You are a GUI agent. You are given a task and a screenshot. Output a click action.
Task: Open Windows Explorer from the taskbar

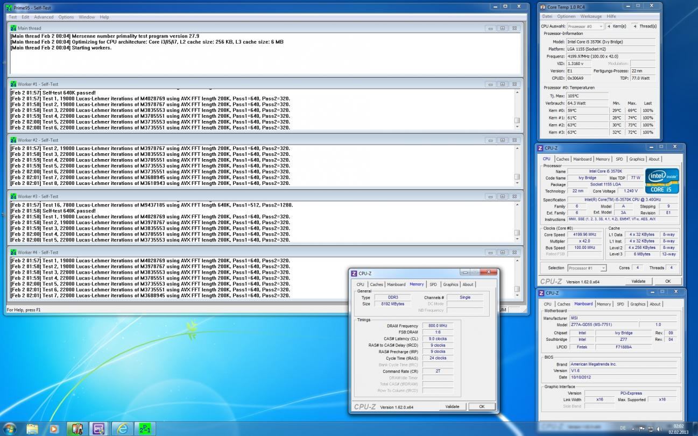(32, 428)
